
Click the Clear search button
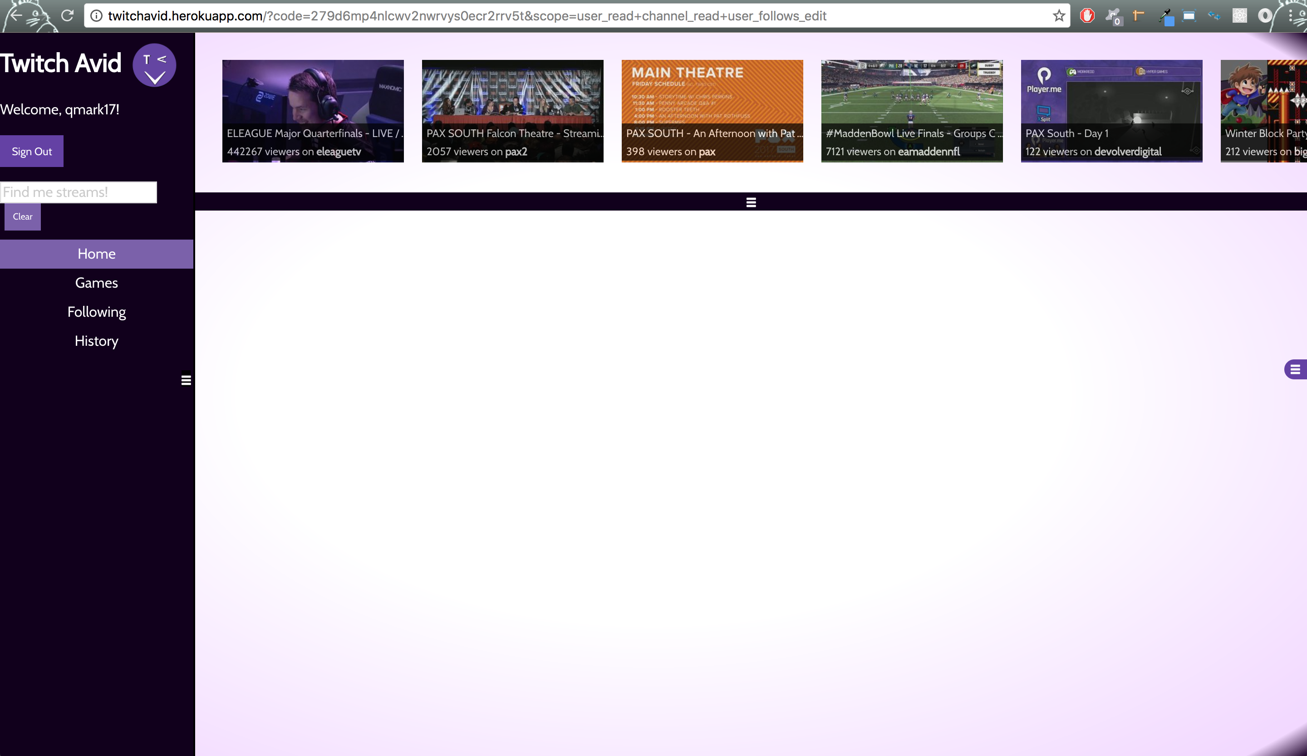[22, 217]
